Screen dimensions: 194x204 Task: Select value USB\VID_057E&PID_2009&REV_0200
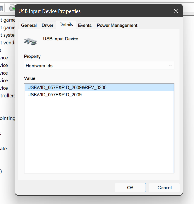[99, 87]
